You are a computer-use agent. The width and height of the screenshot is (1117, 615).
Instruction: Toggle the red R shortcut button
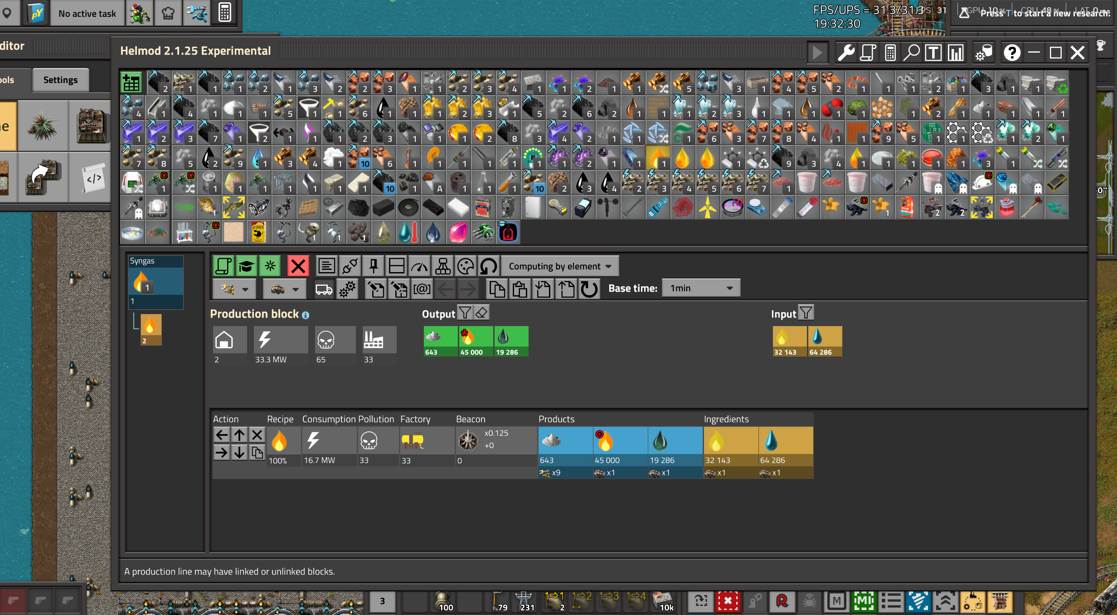782,601
